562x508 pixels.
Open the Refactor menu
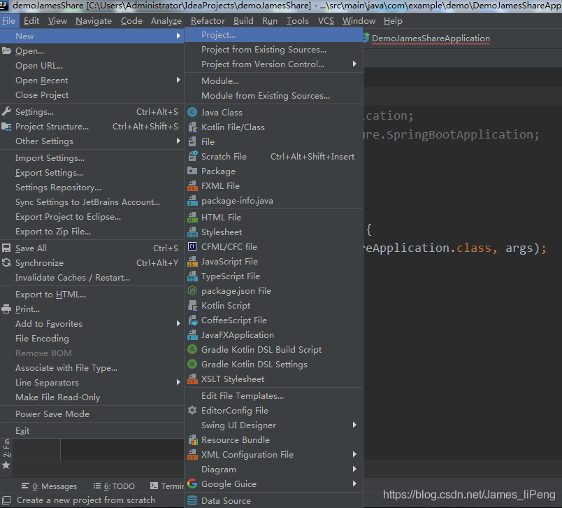click(x=208, y=21)
